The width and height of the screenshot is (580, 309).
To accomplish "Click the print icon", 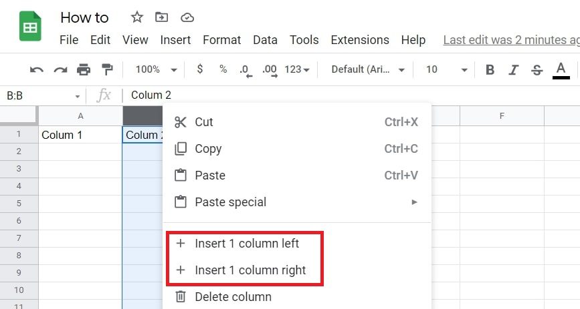I will [84, 69].
